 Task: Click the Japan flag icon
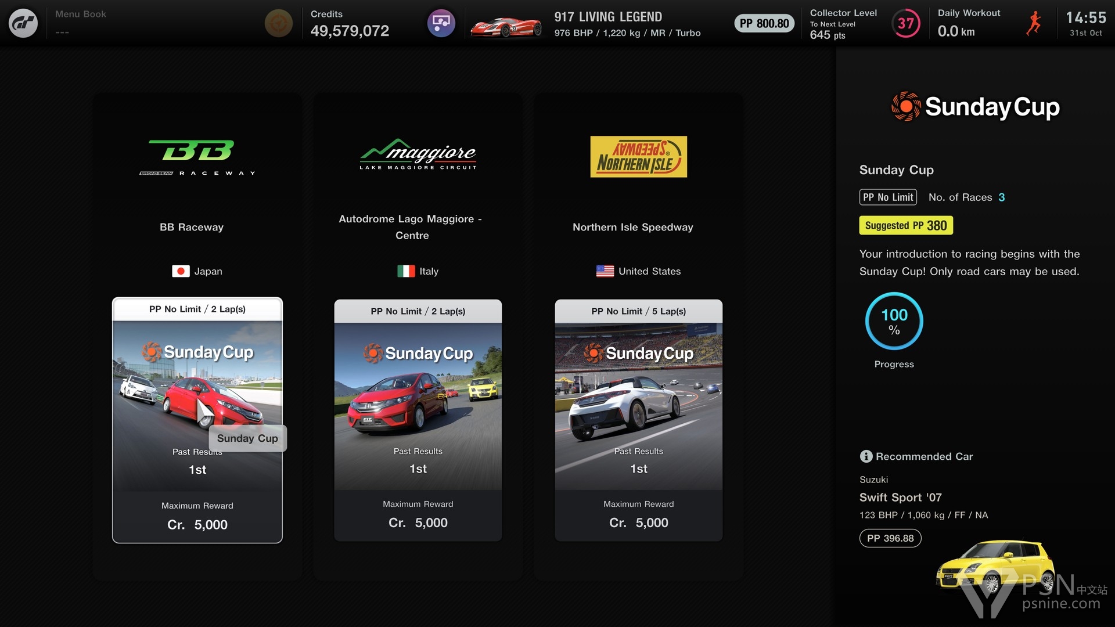click(181, 271)
